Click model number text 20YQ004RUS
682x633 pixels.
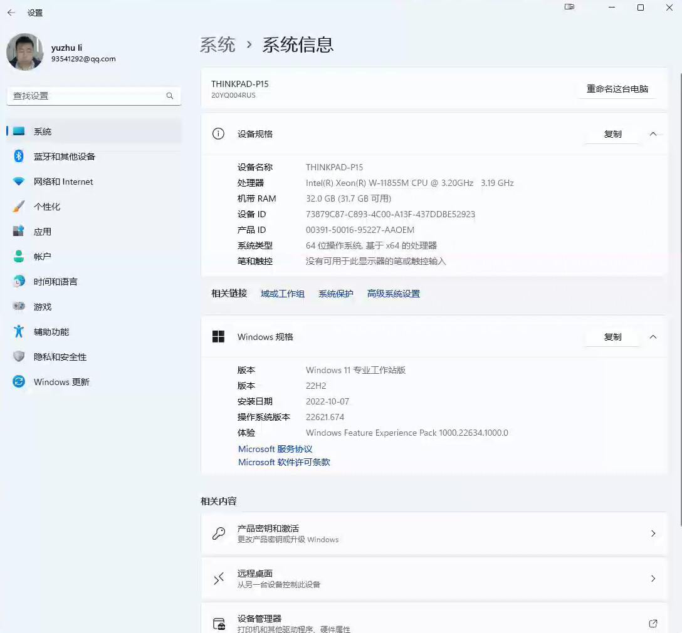coord(234,95)
